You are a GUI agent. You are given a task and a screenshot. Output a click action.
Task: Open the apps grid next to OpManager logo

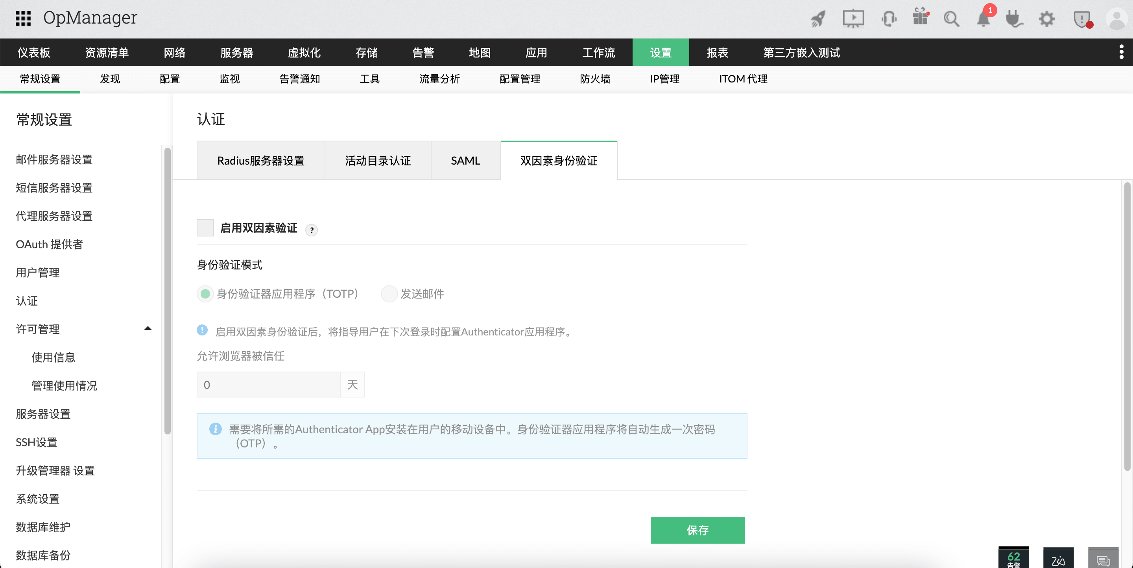24,18
